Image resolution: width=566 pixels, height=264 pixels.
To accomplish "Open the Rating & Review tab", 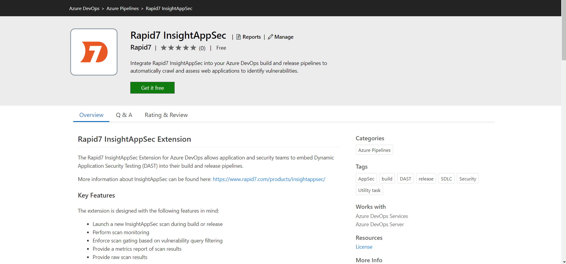I will click(x=166, y=115).
